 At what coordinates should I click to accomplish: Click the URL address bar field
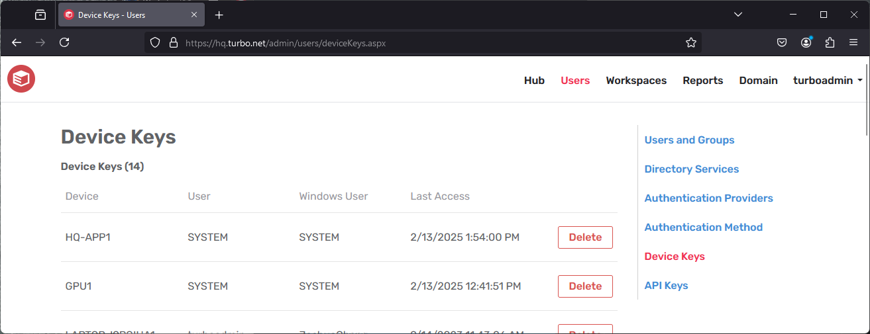click(424, 42)
